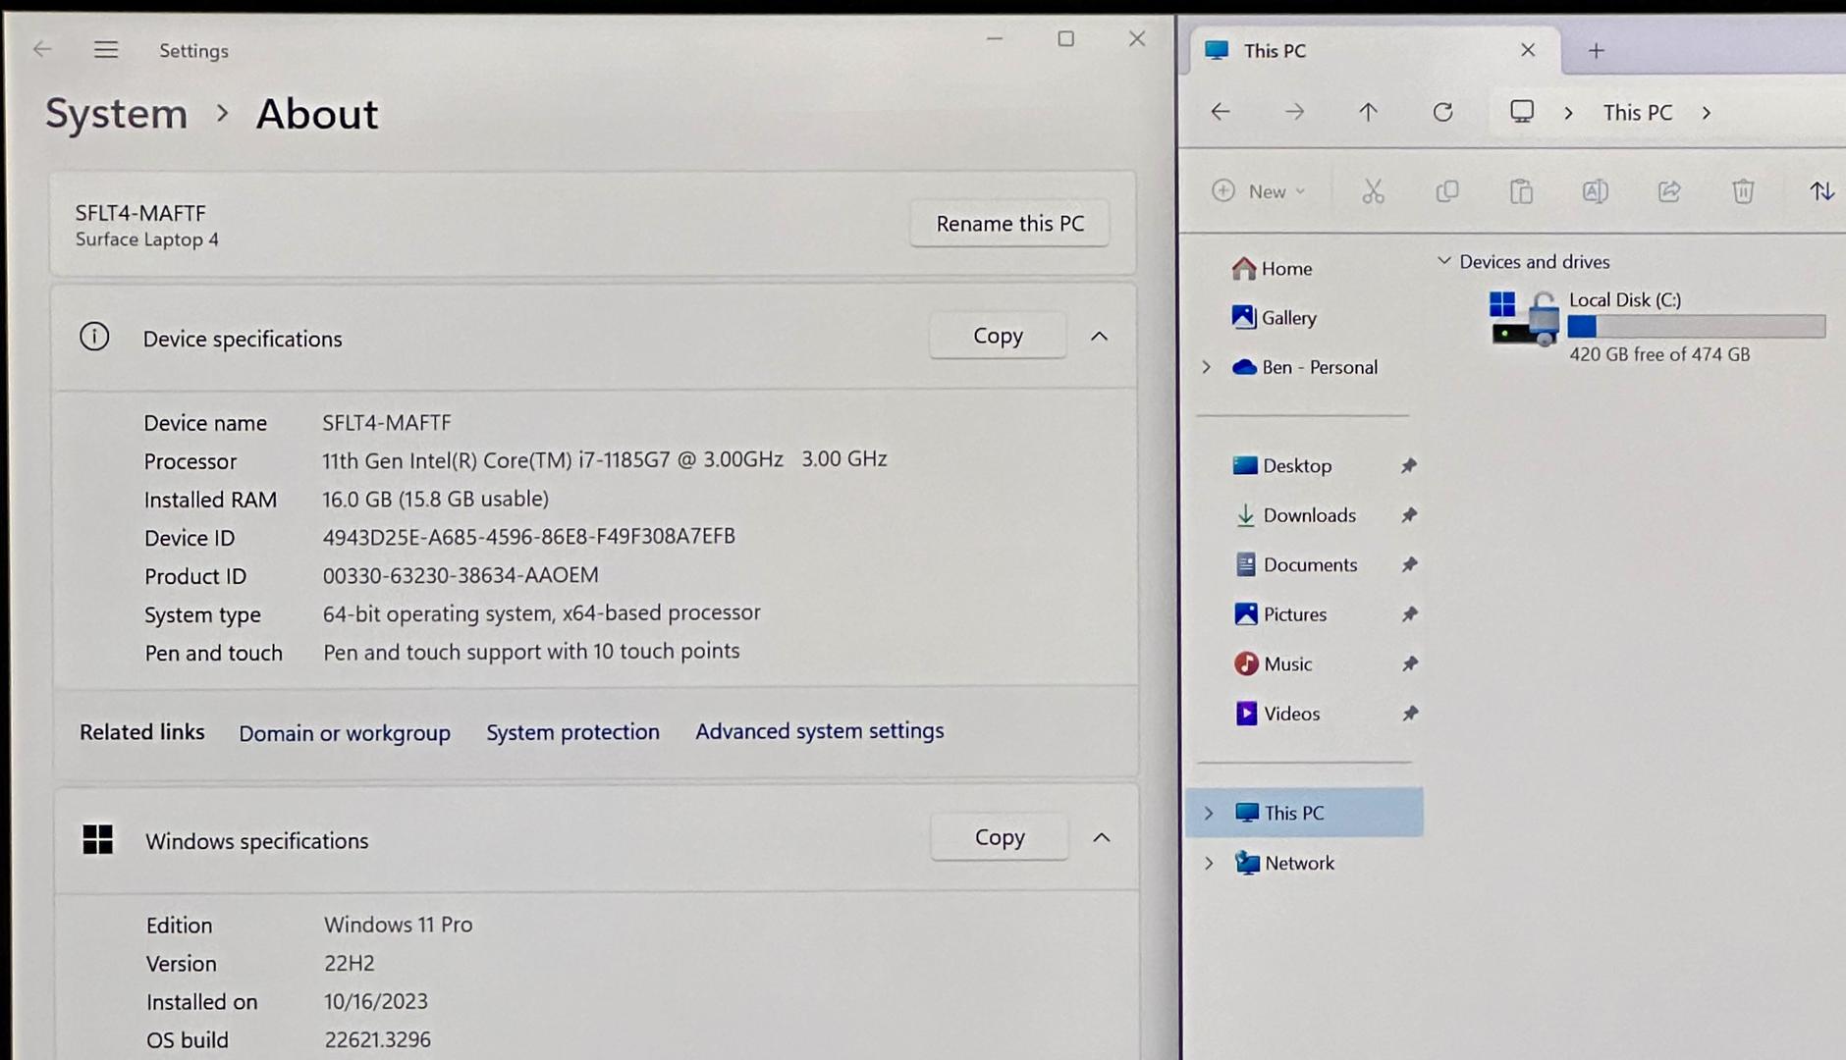
Task: Click the Cut scissors icon in File Explorer
Action: click(x=1373, y=191)
